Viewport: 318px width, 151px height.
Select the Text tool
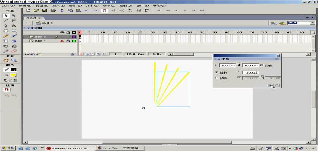[x=14, y=26]
